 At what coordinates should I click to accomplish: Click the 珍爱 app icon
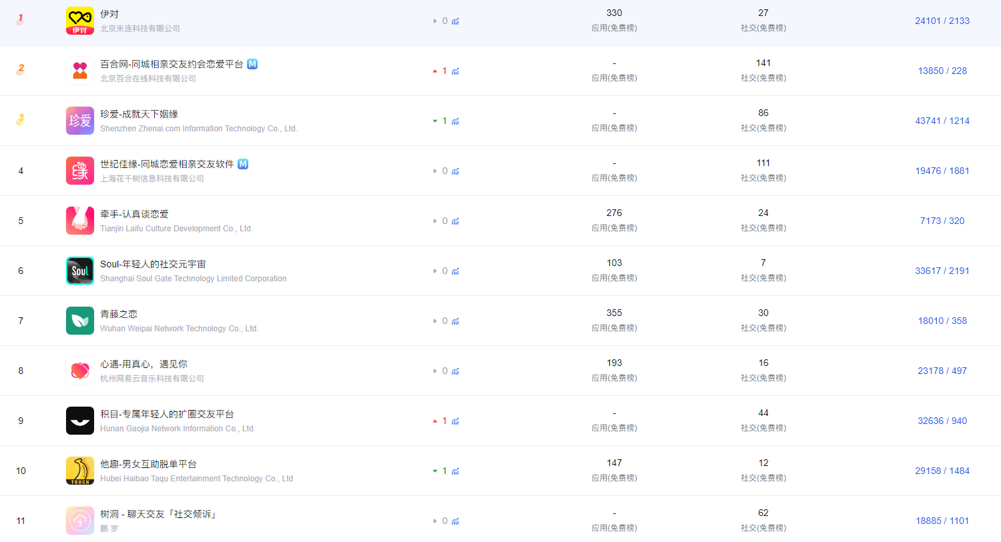click(x=79, y=121)
